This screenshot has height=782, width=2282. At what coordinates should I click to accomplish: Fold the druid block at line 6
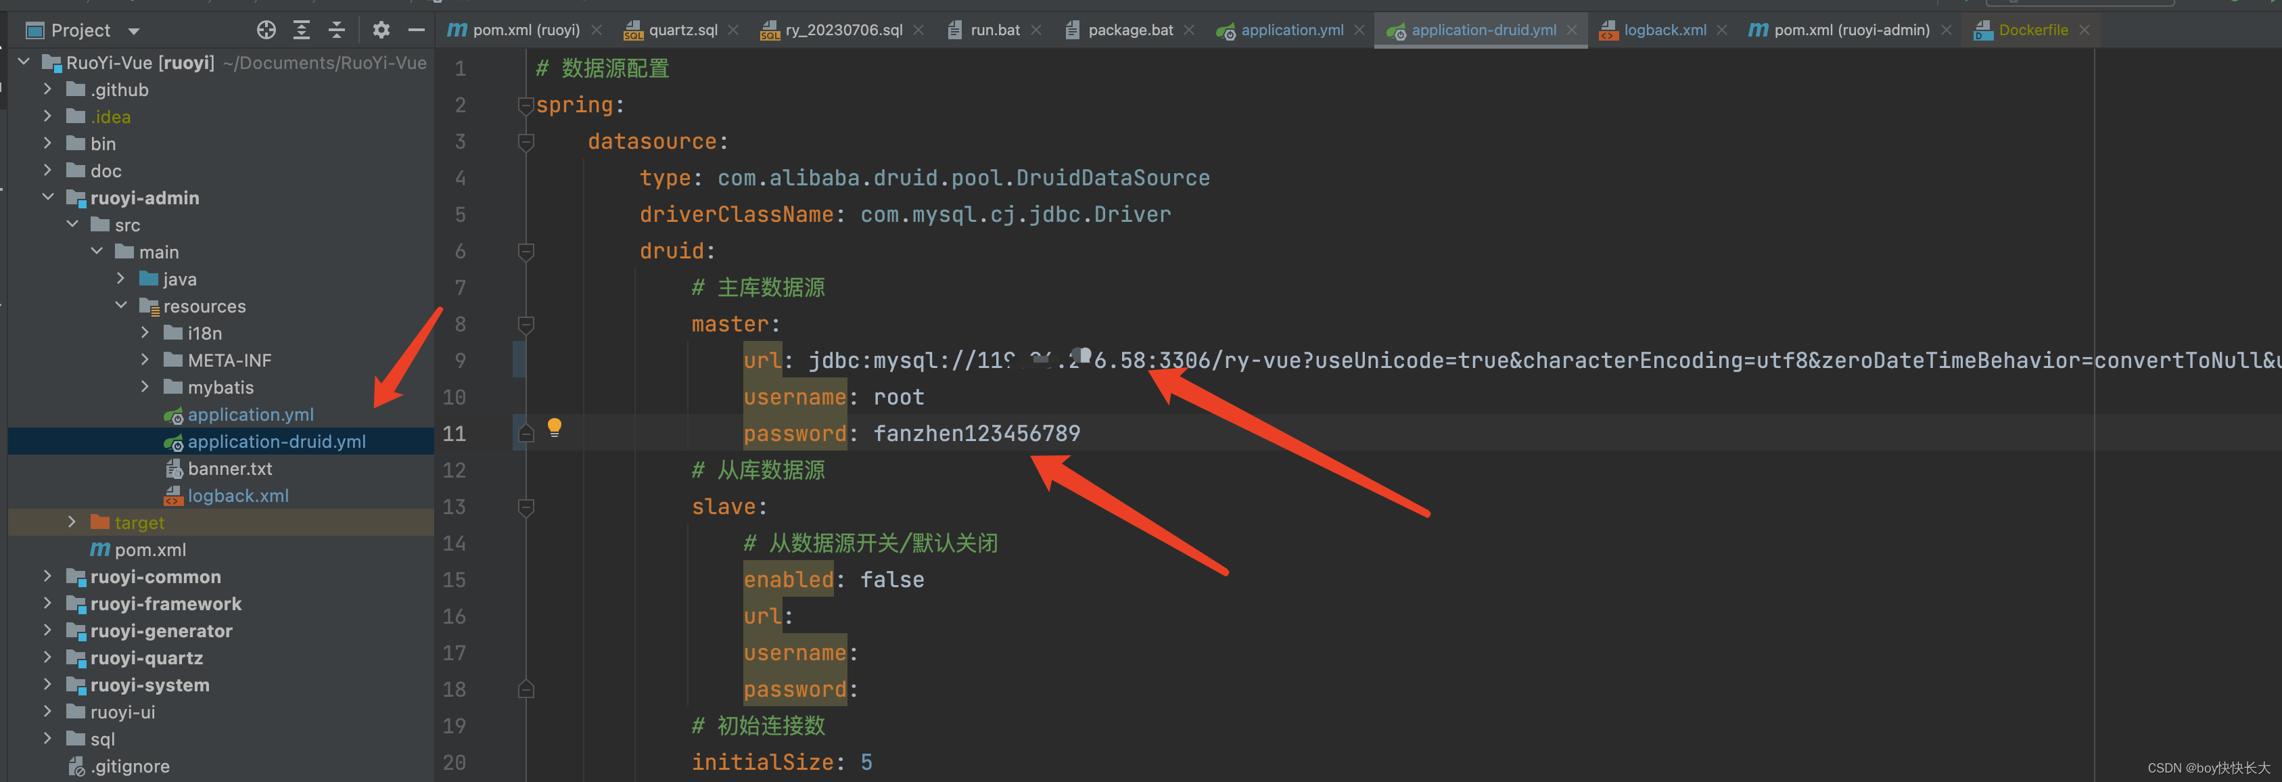(x=526, y=252)
